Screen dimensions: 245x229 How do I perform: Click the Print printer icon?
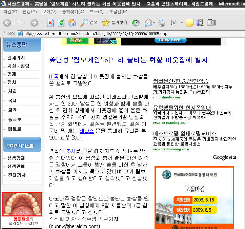click(162, 23)
